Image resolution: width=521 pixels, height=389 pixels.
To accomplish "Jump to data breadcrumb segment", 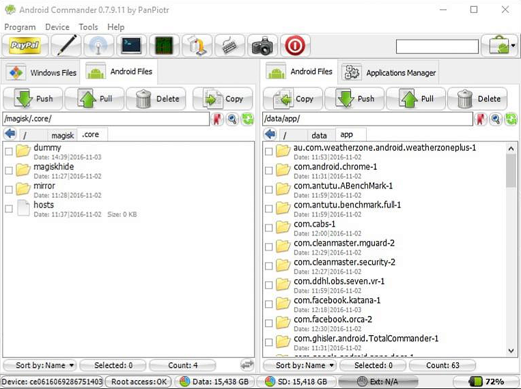I will [x=319, y=136].
